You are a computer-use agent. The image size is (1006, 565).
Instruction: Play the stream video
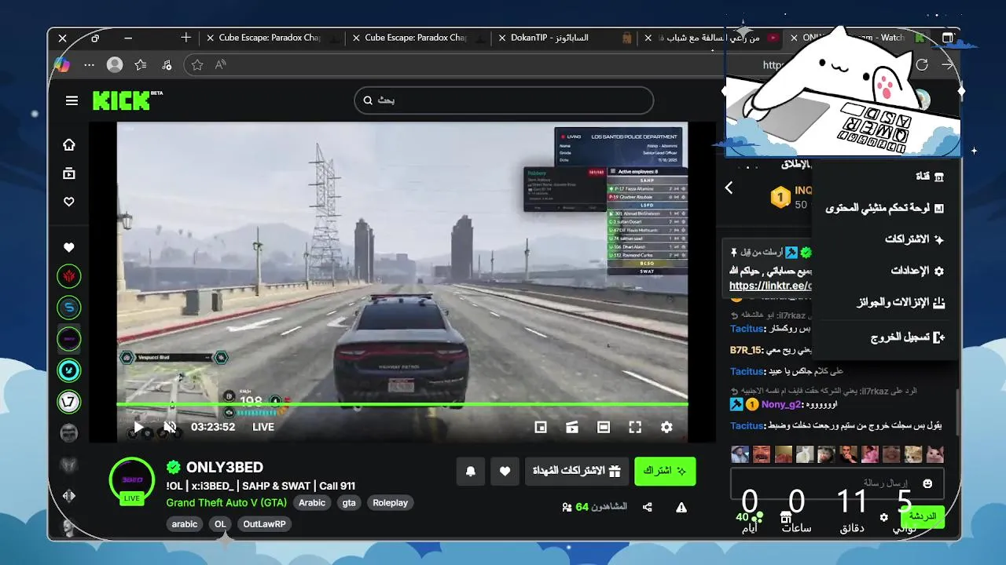(138, 428)
